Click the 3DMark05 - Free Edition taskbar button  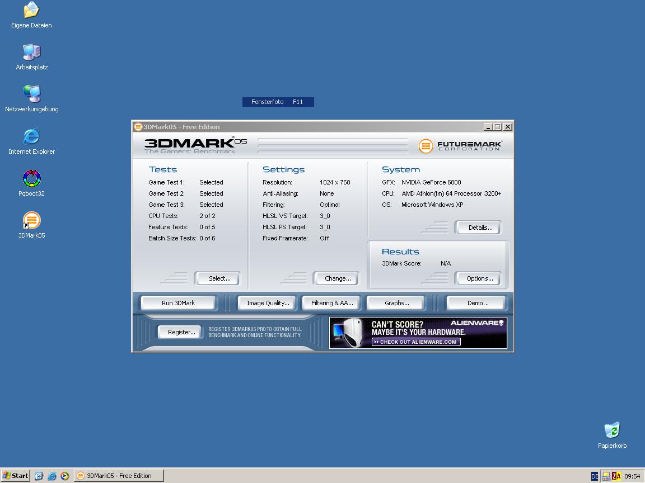click(x=119, y=476)
